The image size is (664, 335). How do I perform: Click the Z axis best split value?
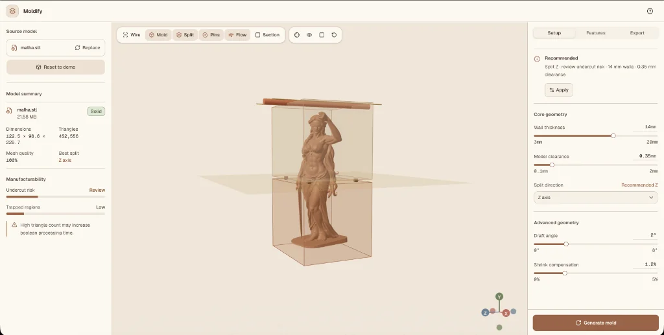(65, 160)
